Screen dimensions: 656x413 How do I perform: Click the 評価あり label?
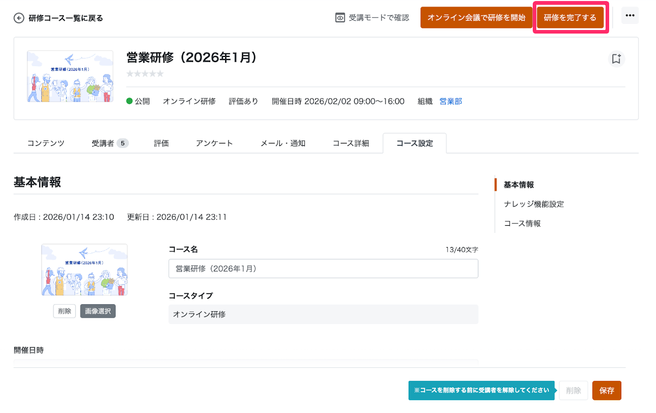click(243, 101)
